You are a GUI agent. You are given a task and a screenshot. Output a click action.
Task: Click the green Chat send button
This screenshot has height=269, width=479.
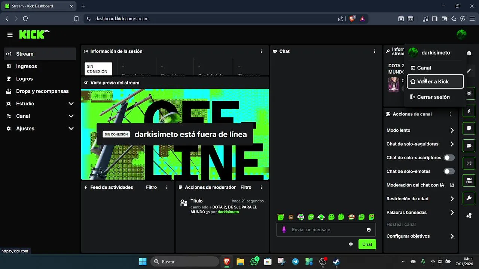pyautogui.click(x=367, y=244)
